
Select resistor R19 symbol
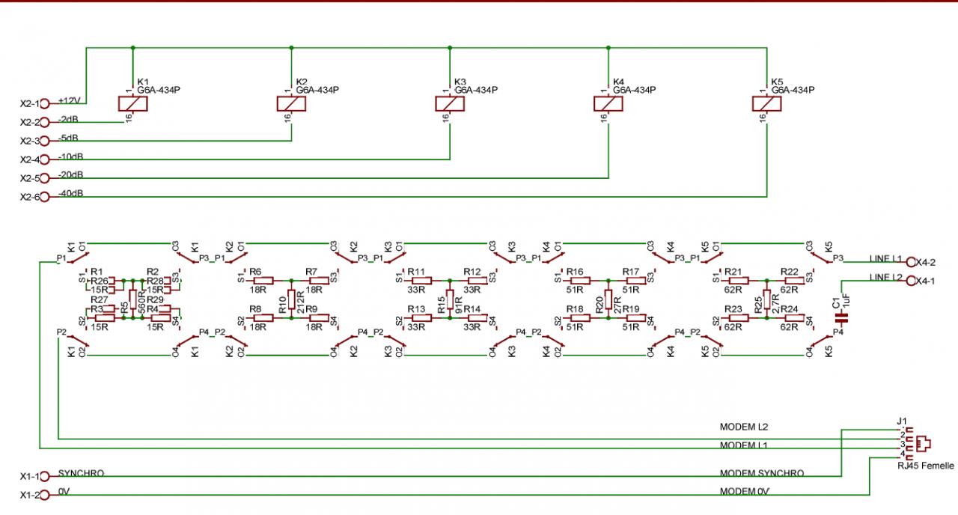[637, 318]
